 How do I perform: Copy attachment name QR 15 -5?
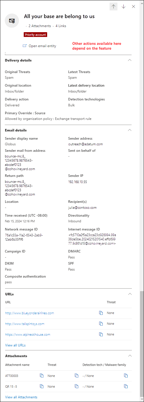42,386
